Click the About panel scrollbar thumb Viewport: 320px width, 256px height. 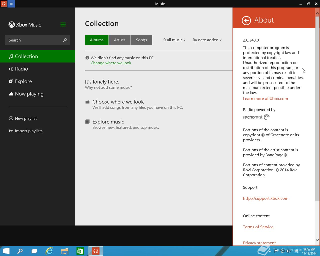click(x=317, y=109)
